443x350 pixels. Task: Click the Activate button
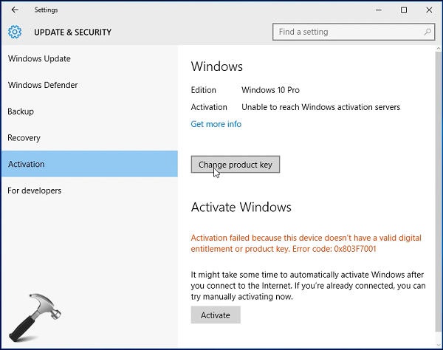(216, 315)
